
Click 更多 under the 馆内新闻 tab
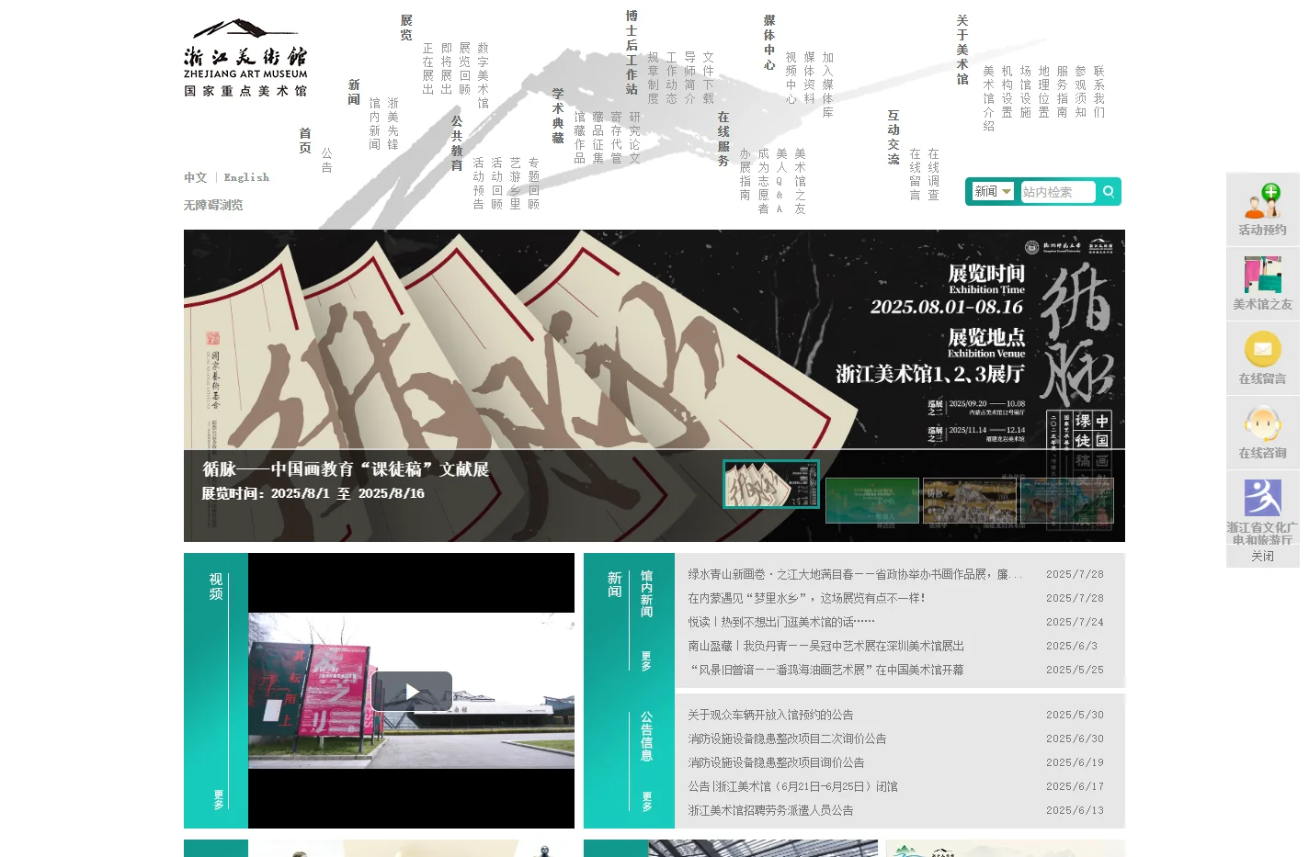646,660
